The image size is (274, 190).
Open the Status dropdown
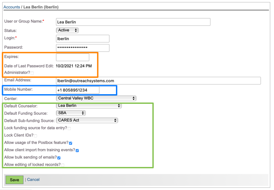coord(67,30)
